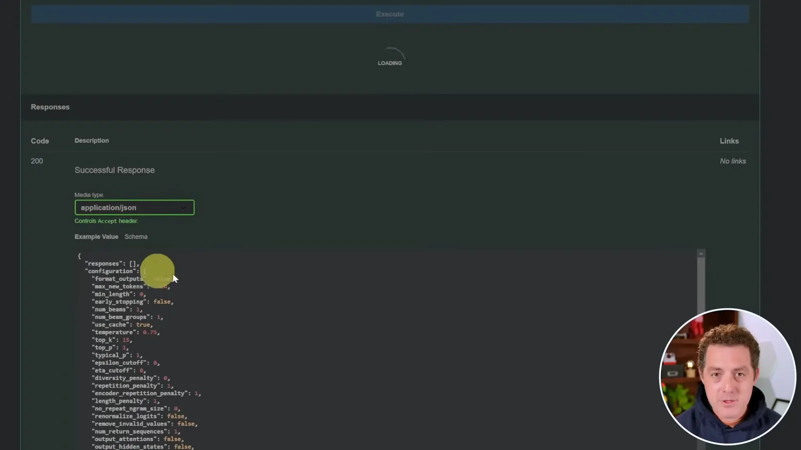801x450 pixels.
Task: Switch to the Schema tab
Action: [x=136, y=236]
